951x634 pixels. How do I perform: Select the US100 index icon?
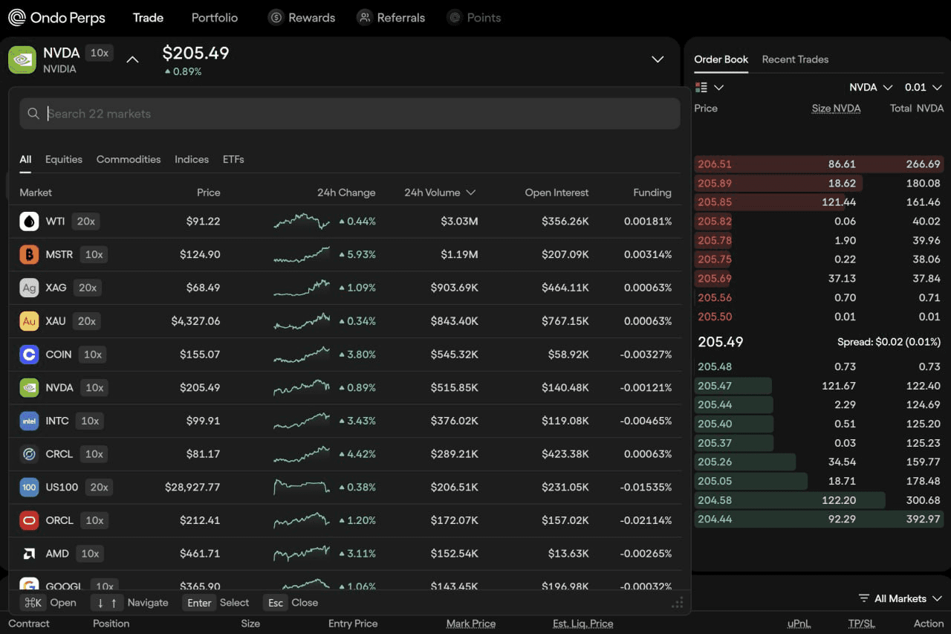coord(29,488)
